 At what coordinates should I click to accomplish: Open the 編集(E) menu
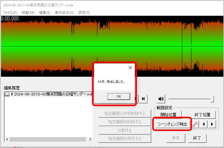(x=45, y=13)
